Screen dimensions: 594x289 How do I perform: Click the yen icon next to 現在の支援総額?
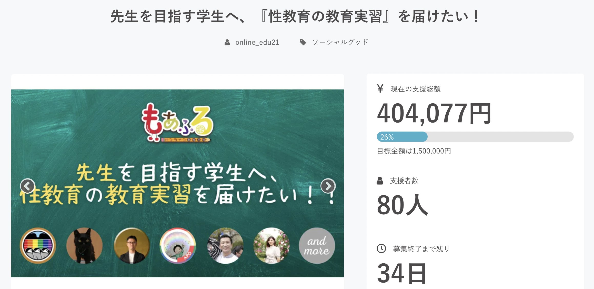point(380,89)
